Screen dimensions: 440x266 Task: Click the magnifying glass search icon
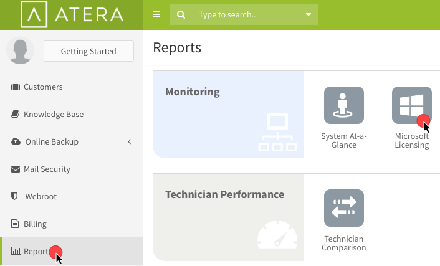pyautogui.click(x=181, y=14)
